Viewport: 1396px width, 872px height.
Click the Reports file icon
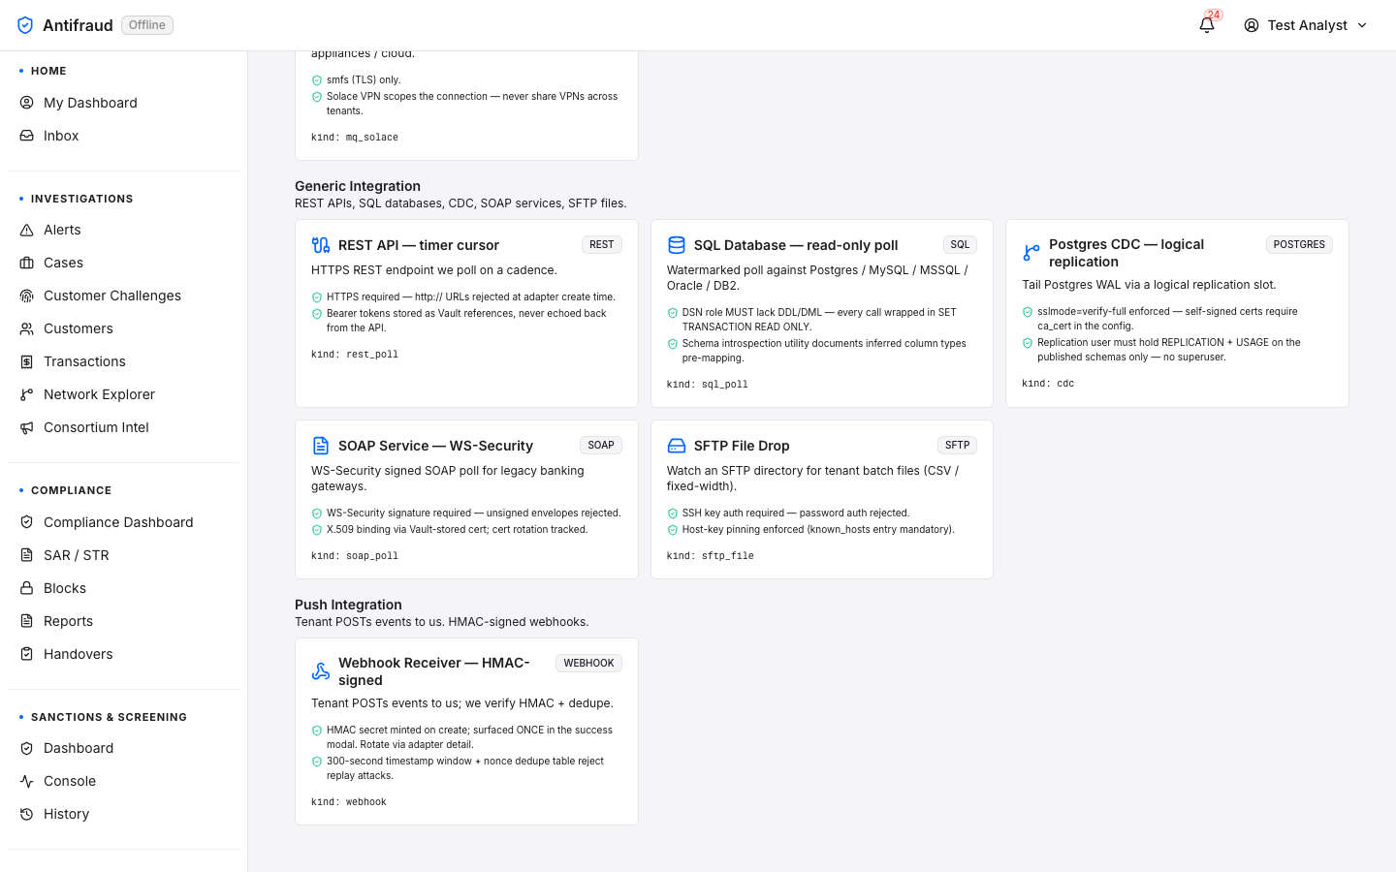(27, 621)
